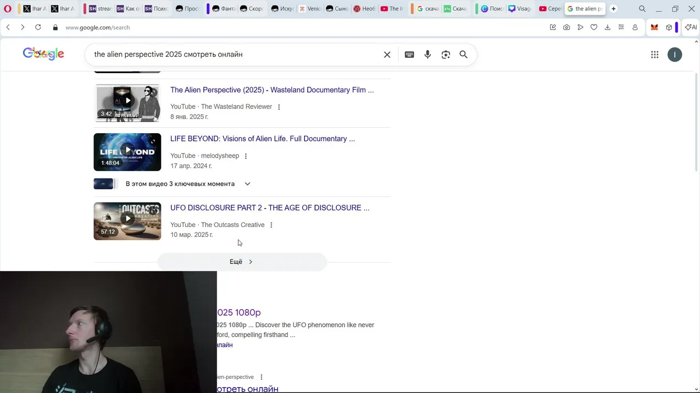
Task: Go forward with the browser forward arrow
Action: point(22,27)
